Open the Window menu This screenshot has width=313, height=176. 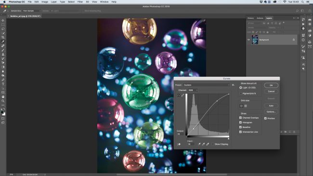click(104, 2)
